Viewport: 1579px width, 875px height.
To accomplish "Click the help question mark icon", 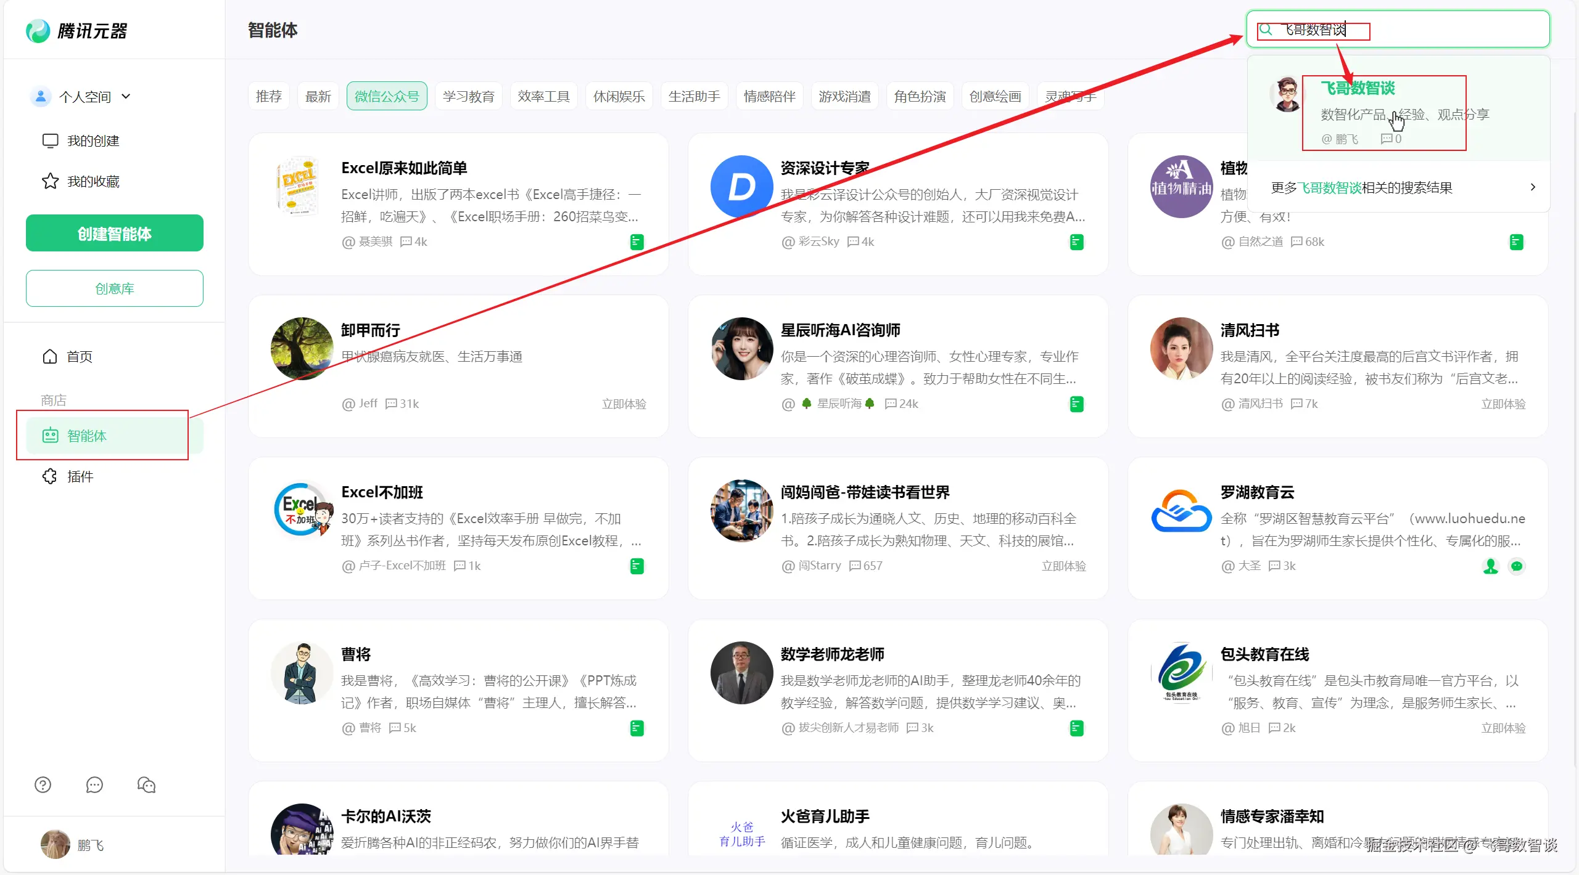I will [x=43, y=784].
